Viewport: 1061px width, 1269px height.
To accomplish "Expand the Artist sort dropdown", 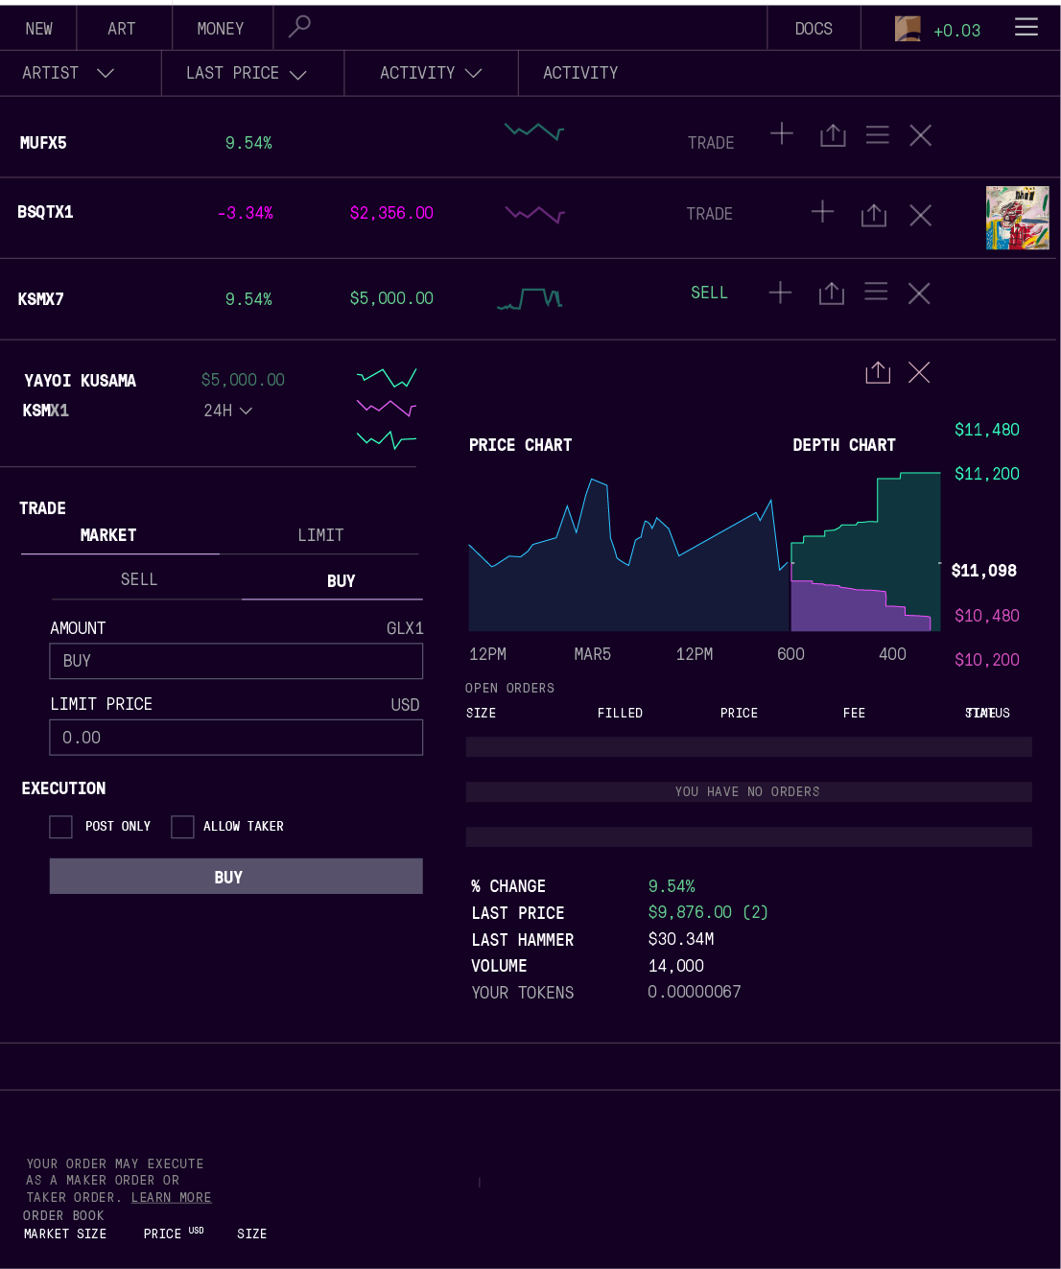I will click(x=68, y=73).
